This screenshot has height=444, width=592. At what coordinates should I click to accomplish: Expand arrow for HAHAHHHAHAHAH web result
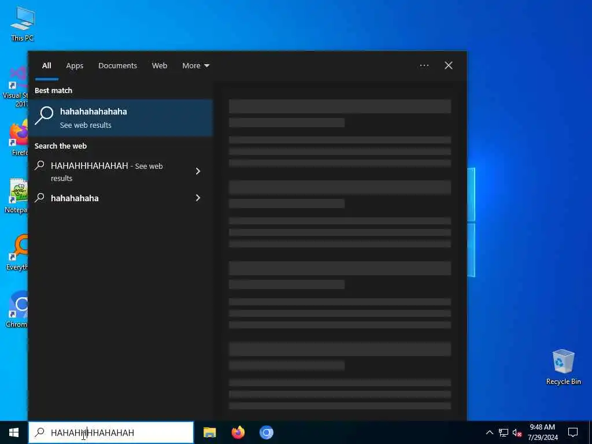pyautogui.click(x=198, y=171)
